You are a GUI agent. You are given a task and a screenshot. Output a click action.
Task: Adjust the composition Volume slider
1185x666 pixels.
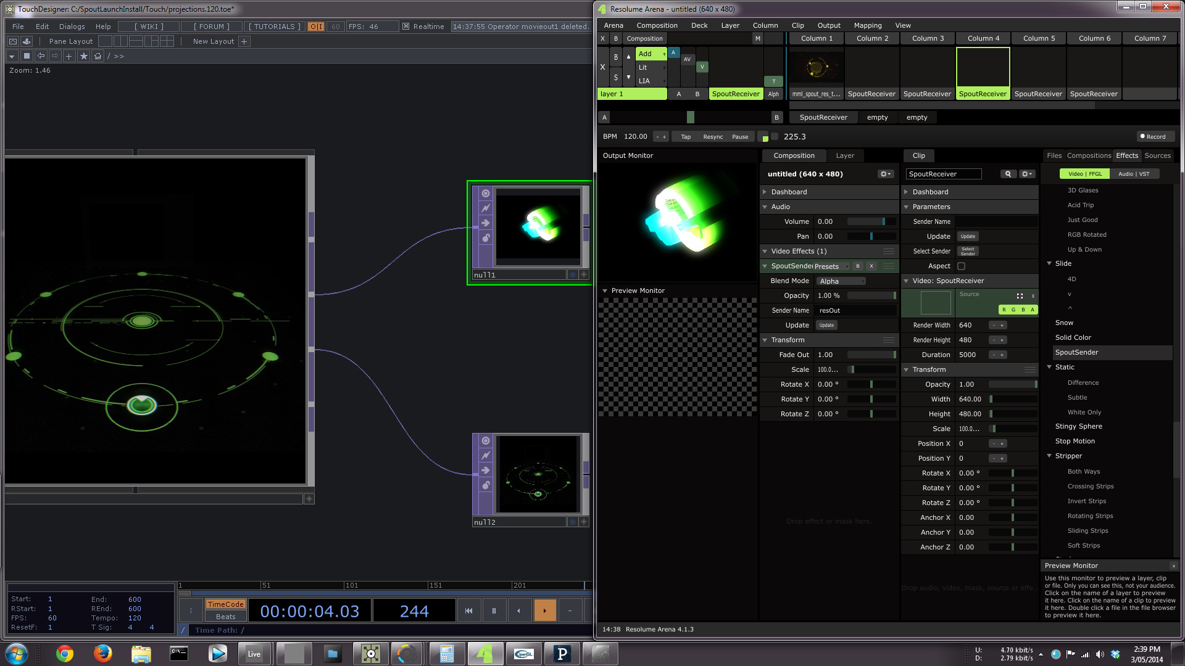(x=871, y=221)
